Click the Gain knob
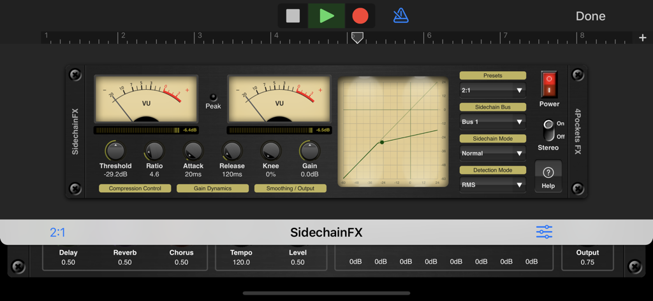The height and width of the screenshot is (301, 653). point(310,150)
